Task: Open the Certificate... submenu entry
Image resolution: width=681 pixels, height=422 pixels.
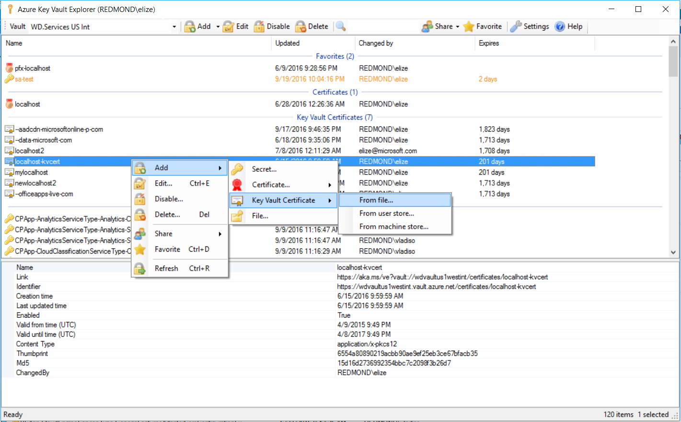Action: [283, 185]
